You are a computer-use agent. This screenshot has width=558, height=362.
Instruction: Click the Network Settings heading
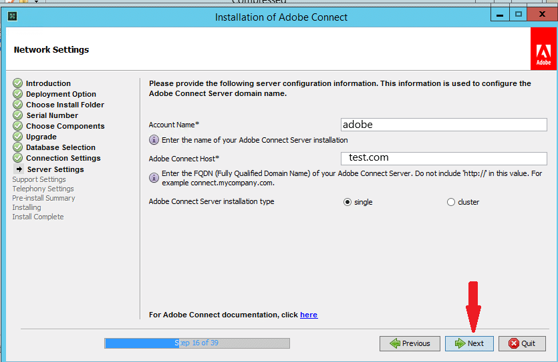click(51, 50)
